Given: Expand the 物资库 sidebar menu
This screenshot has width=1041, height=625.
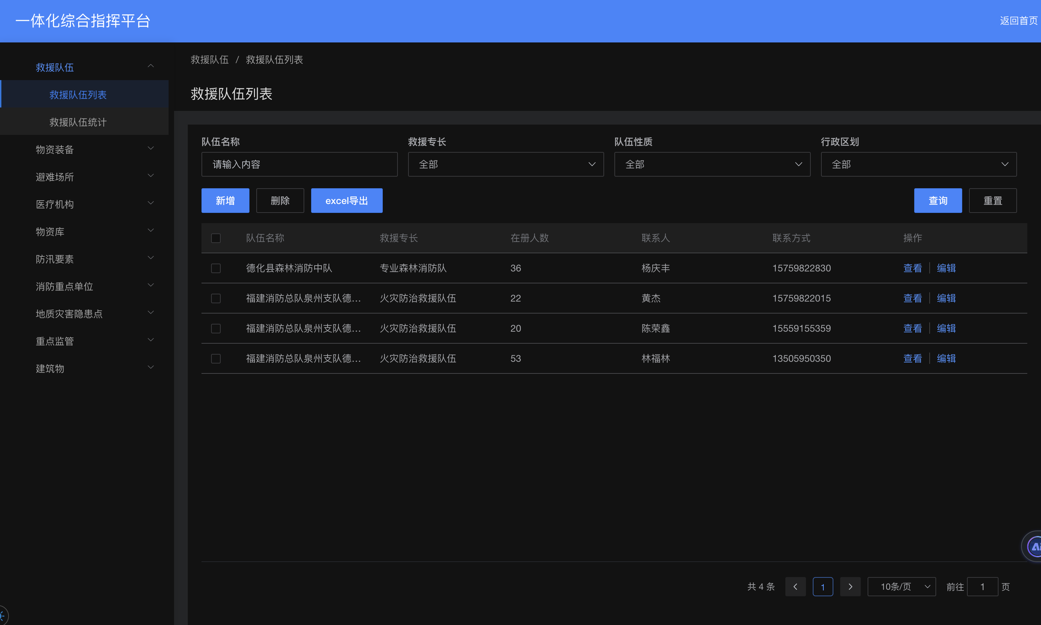Looking at the screenshot, I should tap(84, 231).
